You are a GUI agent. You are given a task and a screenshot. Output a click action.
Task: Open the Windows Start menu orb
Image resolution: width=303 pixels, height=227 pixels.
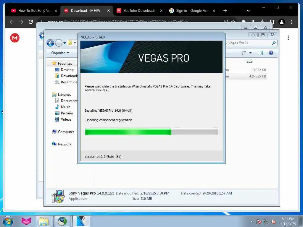point(8,221)
